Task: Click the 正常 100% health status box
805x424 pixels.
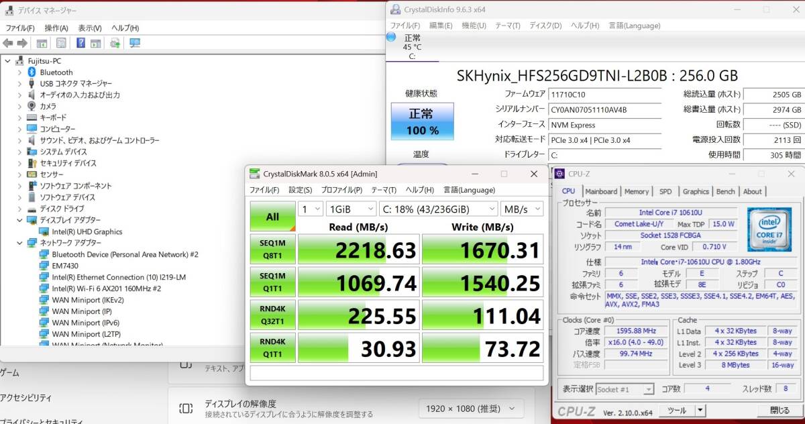Action: click(x=422, y=121)
